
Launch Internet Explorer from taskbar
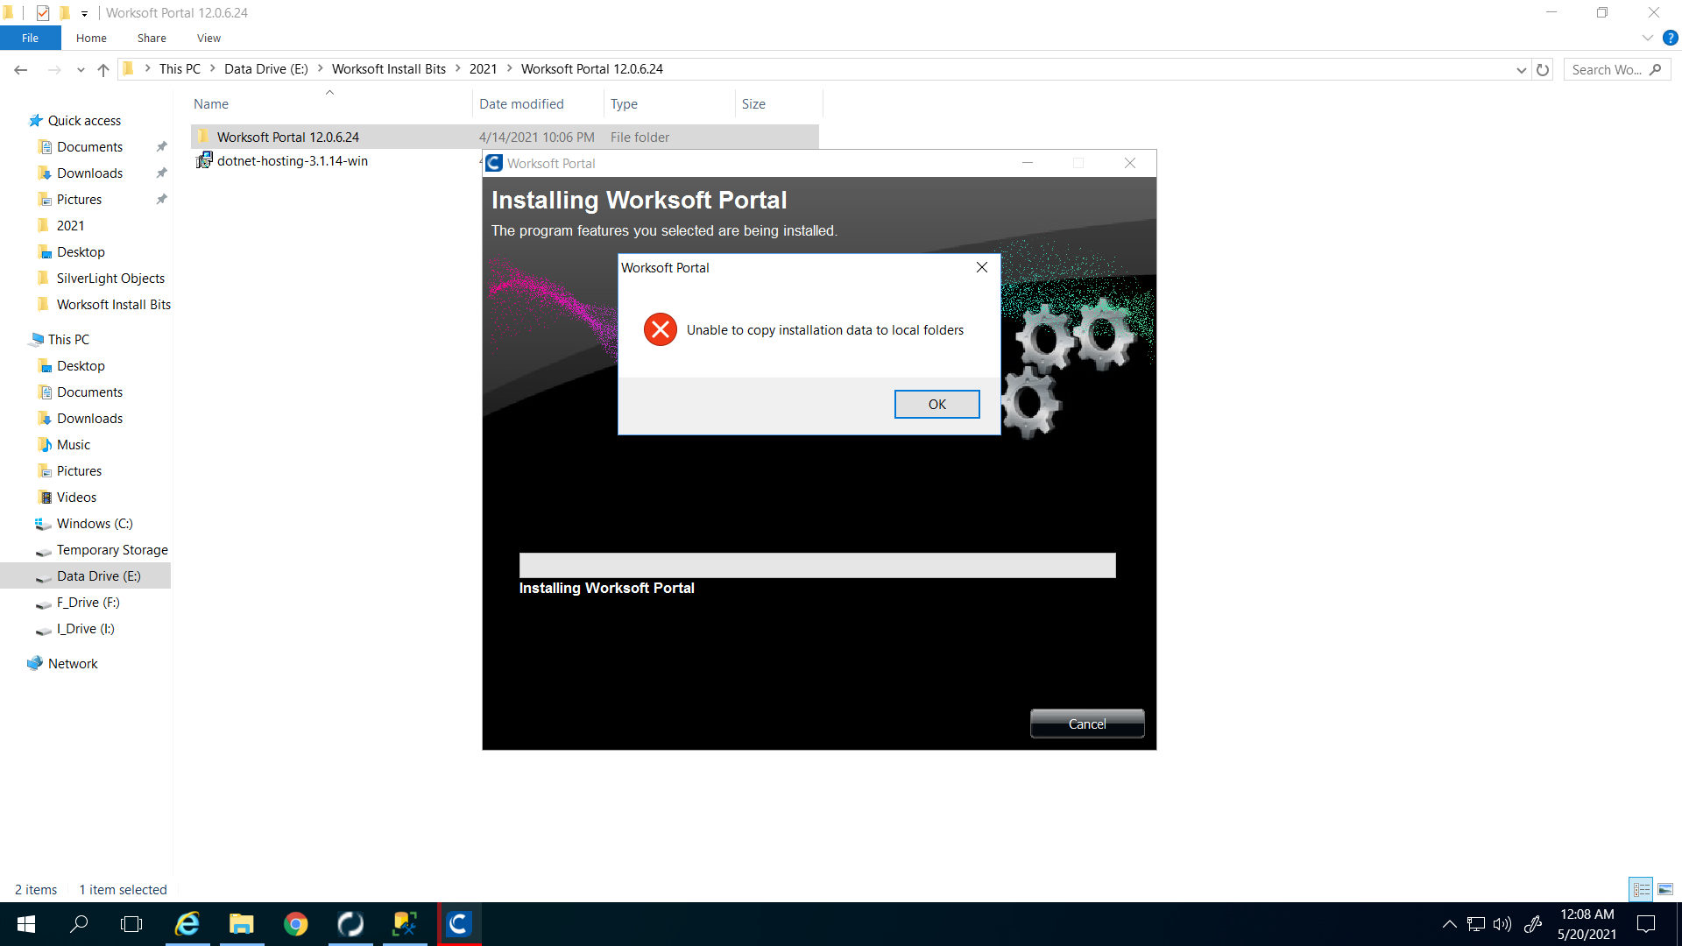click(x=187, y=924)
